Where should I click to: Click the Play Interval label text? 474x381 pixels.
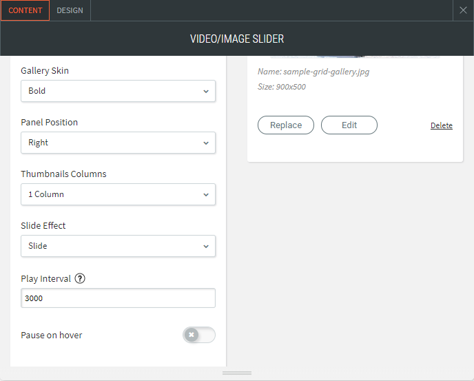pyautogui.click(x=46, y=279)
